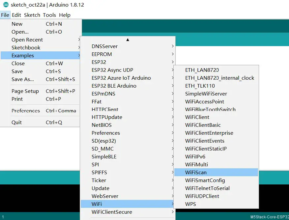289x220 pixels.
Task: Expand the SPIFFS examples
Action: pos(128,173)
